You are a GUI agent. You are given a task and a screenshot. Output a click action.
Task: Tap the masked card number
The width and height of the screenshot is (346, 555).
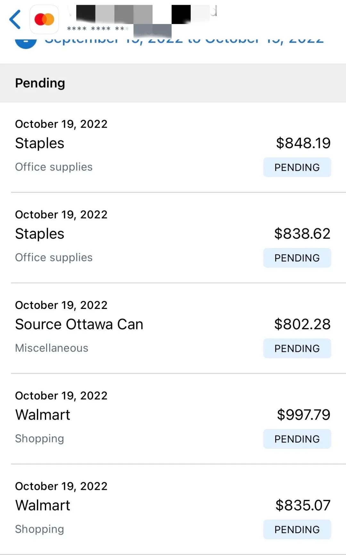point(98,29)
